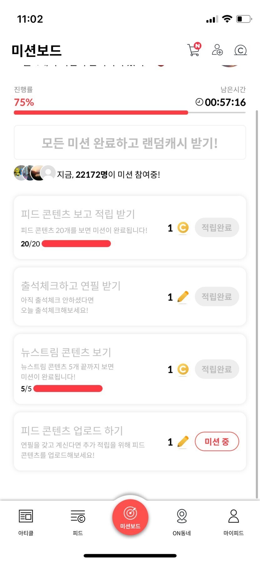Tap 적립완료 for 피드 콘텐츠 보고 적립 받기
The height and width of the screenshot is (563, 260).
(217, 227)
